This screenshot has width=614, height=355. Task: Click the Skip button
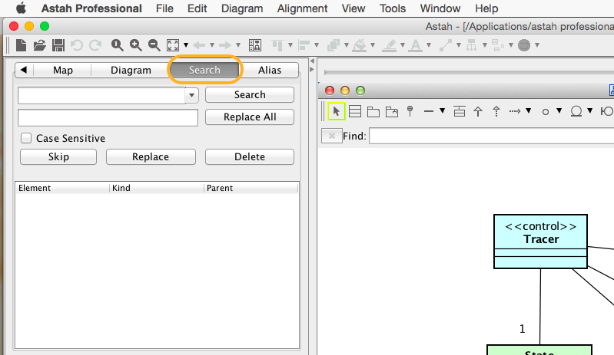[x=58, y=156]
